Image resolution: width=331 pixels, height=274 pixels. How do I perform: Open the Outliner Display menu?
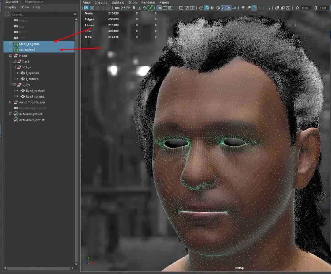(x=11, y=7)
